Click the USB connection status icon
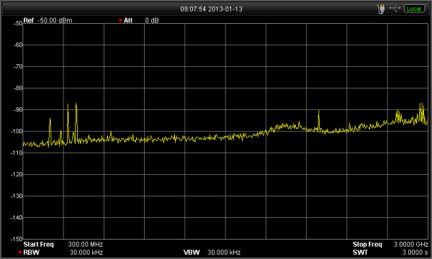The width and height of the screenshot is (432, 259). (x=395, y=9)
